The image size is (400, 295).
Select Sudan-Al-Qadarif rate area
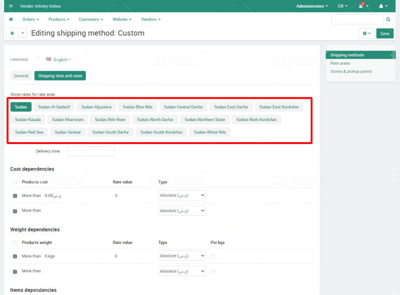[54, 107]
